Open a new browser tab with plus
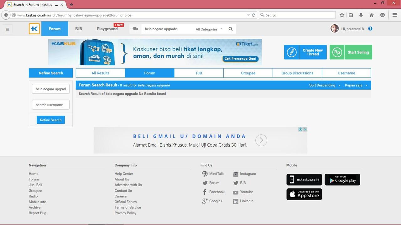The width and height of the screenshot is (401, 225). click(x=71, y=5)
